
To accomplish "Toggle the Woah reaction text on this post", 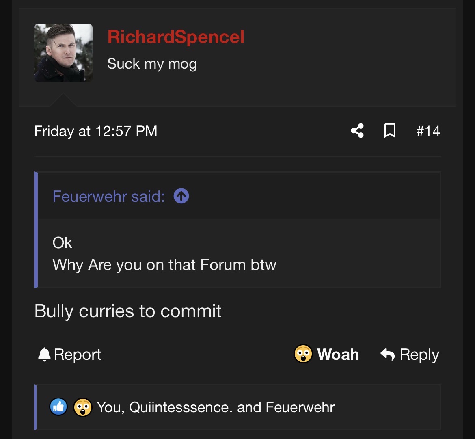I will pyautogui.click(x=338, y=355).
